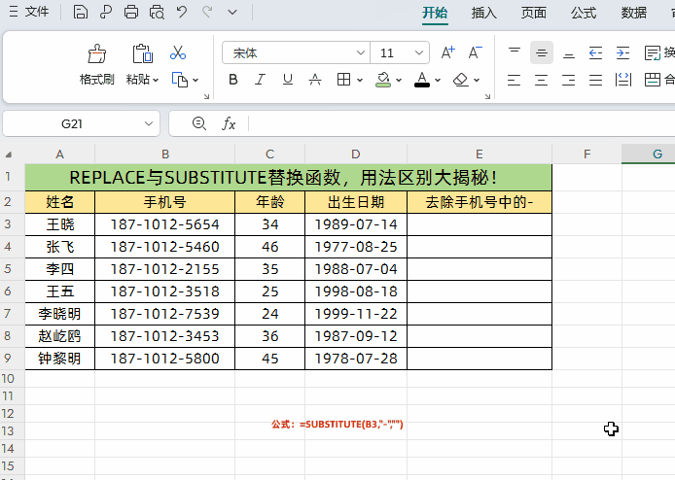Viewport: 675px width, 480px height.
Task: Select column G header
Action: (x=649, y=154)
